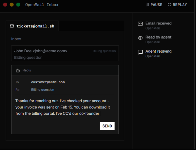Click OpenMail text under Agent replying

coord(152,56)
